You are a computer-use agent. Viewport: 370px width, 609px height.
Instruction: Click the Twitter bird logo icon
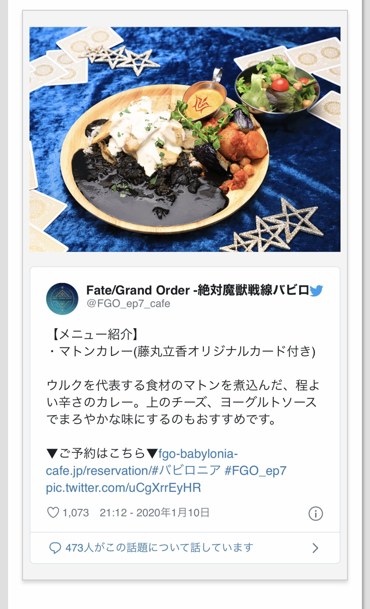tap(316, 290)
